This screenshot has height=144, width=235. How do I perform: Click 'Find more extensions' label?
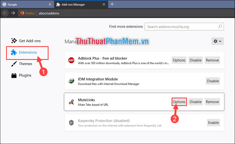point(126,27)
